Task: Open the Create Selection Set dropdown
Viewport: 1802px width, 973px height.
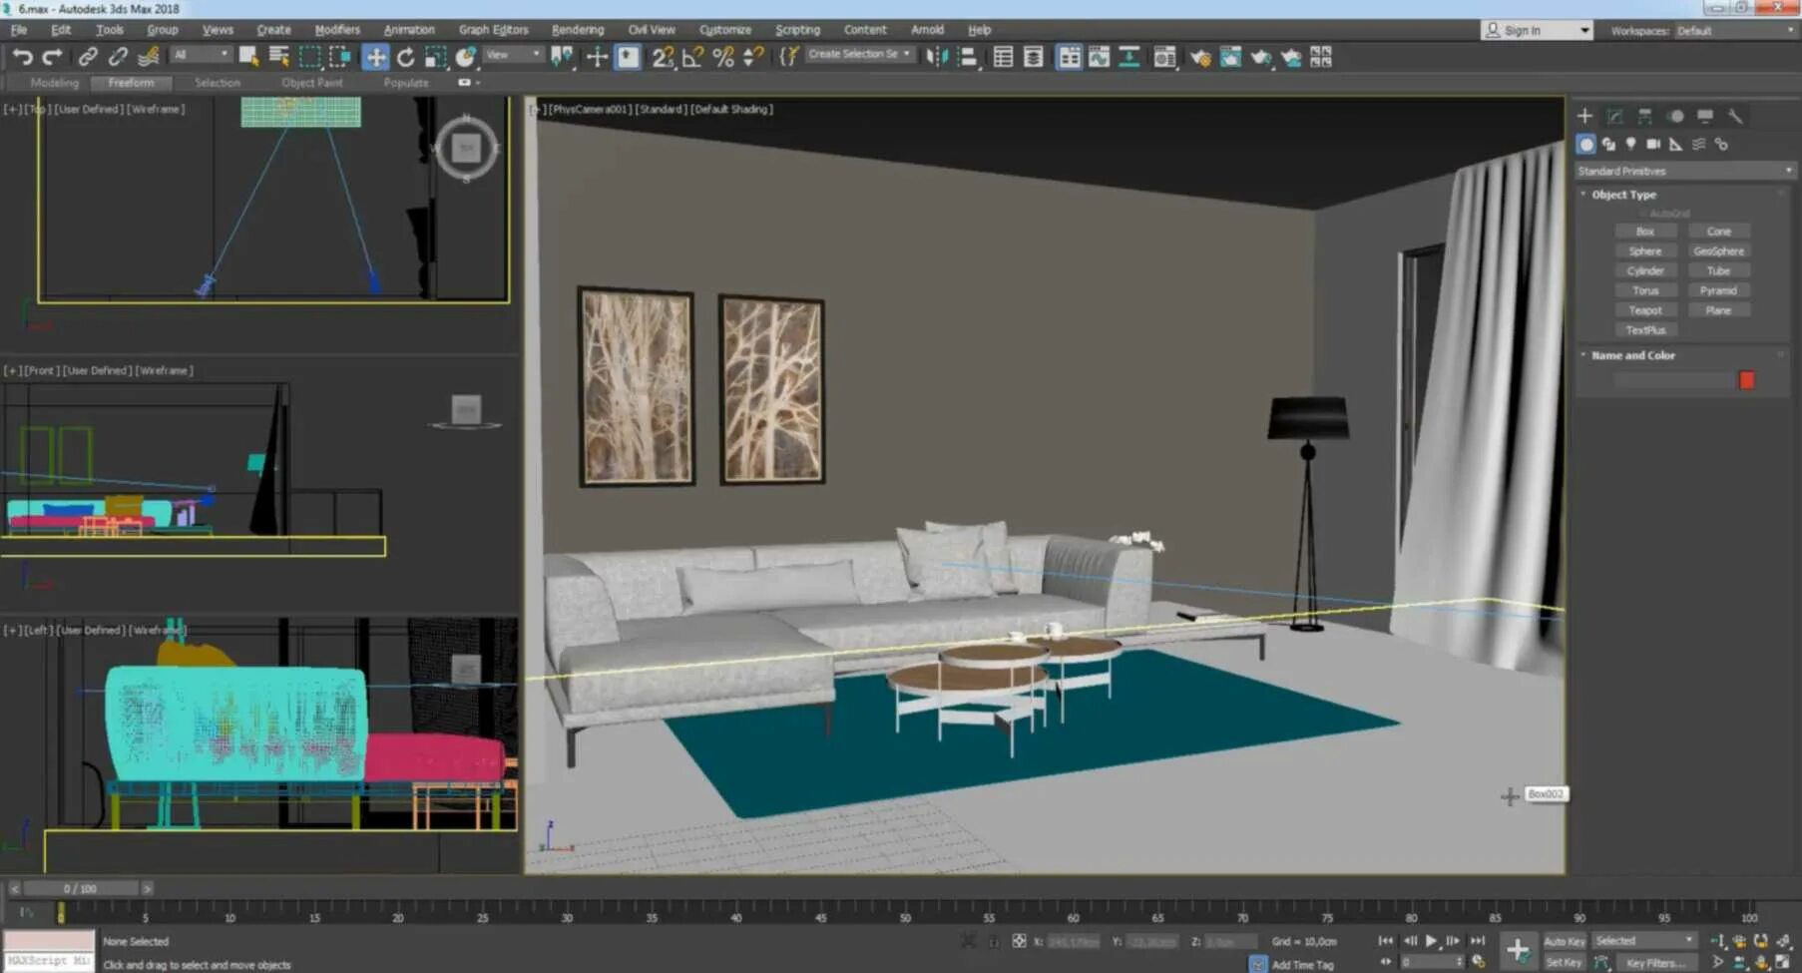Action: click(x=859, y=54)
